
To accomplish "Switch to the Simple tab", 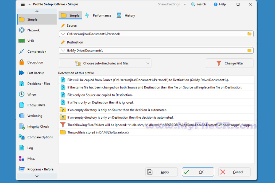I will coord(70,15).
